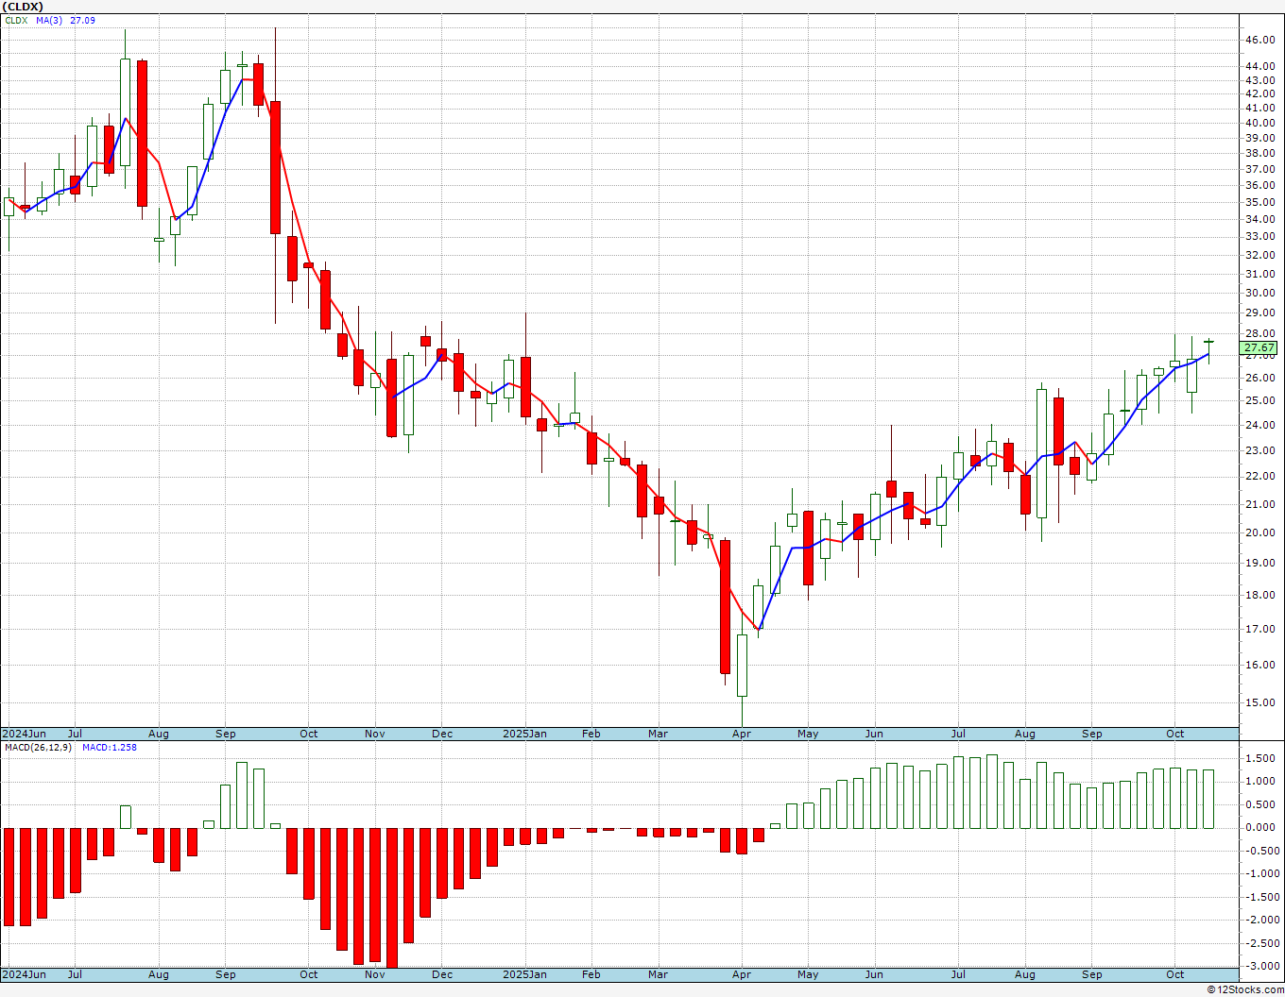
Task: Click the deepest red MACD histogram bar in November
Action: coord(392,898)
